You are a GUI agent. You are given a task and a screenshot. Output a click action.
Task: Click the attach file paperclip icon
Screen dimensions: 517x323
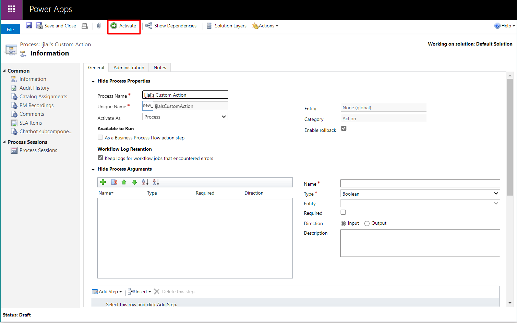click(x=99, y=26)
